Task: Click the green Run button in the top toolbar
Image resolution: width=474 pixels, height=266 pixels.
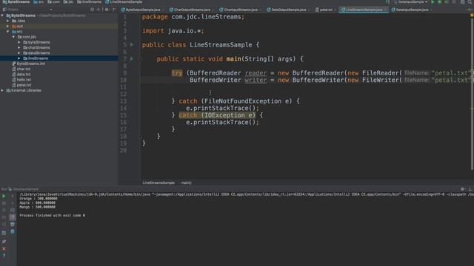Action: pos(433,2)
